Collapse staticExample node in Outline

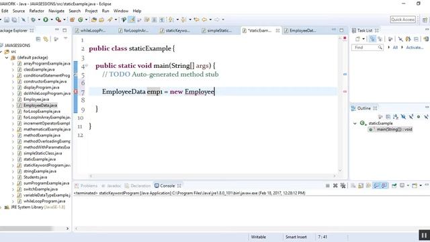pos(355,124)
